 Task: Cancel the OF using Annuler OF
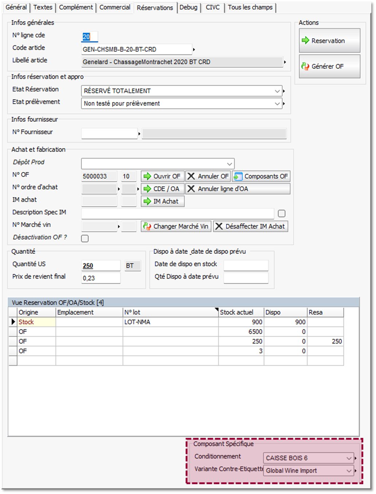pyautogui.click(x=208, y=176)
